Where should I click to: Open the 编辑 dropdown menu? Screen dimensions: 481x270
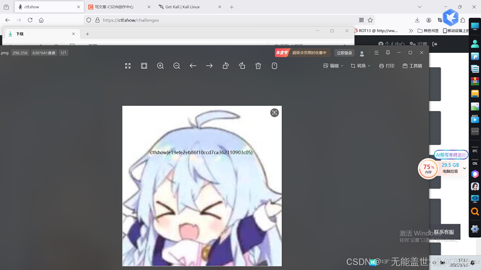click(333, 66)
